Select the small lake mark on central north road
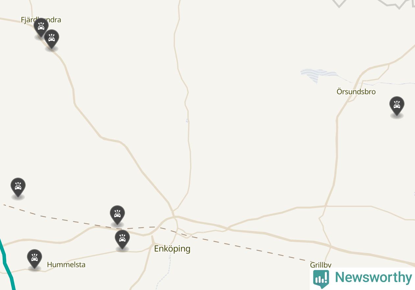Viewport: 415px width, 290px height. (187, 121)
